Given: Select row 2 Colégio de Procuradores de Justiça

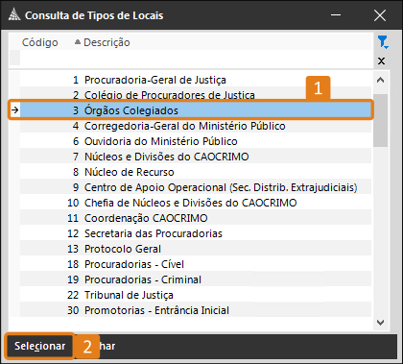Looking at the screenshot, I should [196, 94].
